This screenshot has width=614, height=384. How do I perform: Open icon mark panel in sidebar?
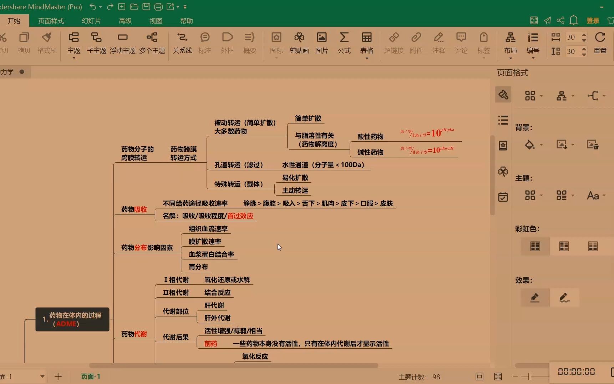coord(503,146)
